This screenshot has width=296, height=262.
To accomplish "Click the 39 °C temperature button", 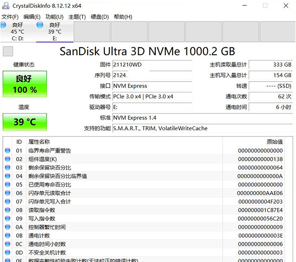I will point(25,122).
